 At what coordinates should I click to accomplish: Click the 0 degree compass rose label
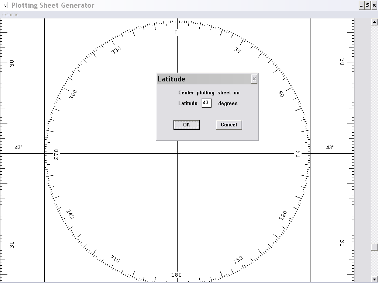click(176, 32)
